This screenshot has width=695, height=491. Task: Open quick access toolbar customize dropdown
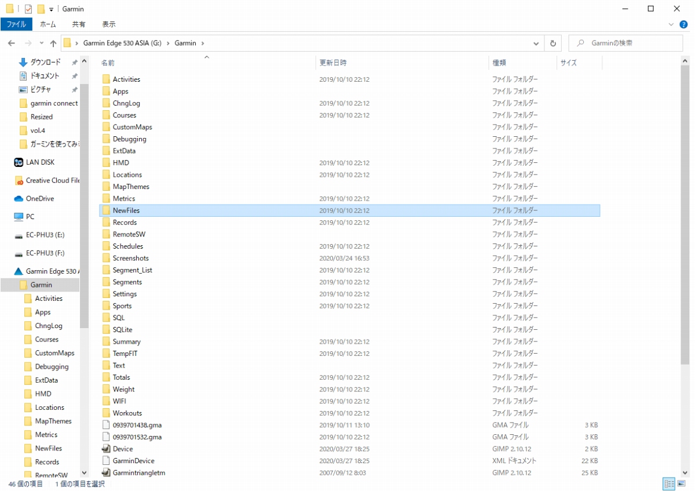point(52,9)
